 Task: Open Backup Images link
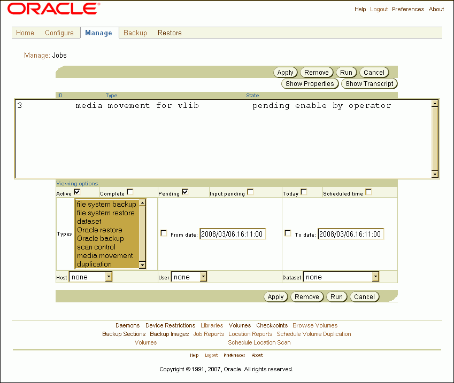[170, 334]
